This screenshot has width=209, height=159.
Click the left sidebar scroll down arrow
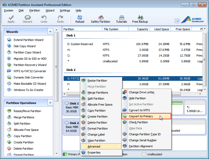tap(57, 154)
